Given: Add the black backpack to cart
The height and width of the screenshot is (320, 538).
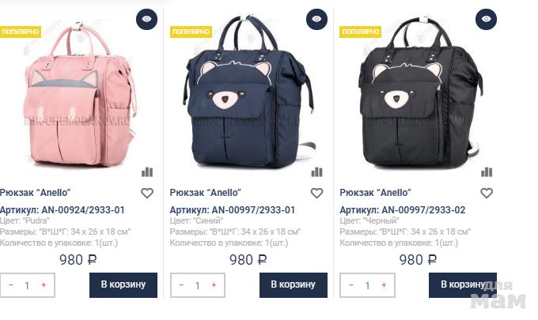Looking at the screenshot, I should [462, 285].
